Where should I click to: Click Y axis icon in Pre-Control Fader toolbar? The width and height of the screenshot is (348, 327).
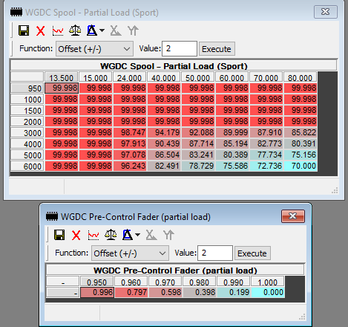(168, 235)
